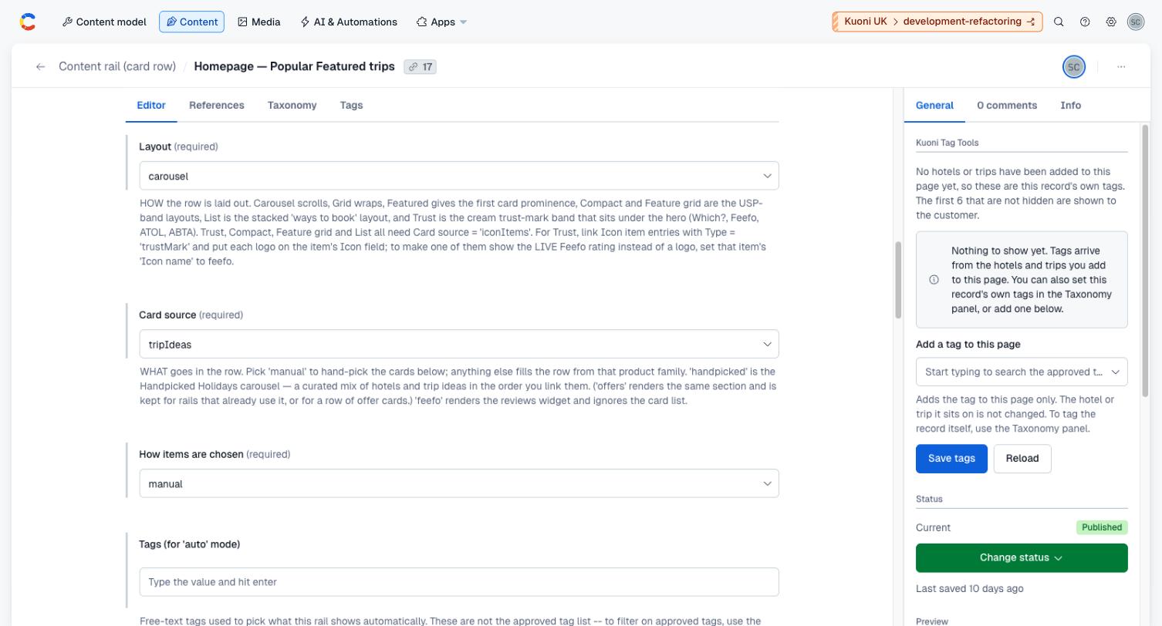Viewport: 1162px width, 626px height.
Task: Open the three-dots entry actions menu
Action: (1121, 67)
